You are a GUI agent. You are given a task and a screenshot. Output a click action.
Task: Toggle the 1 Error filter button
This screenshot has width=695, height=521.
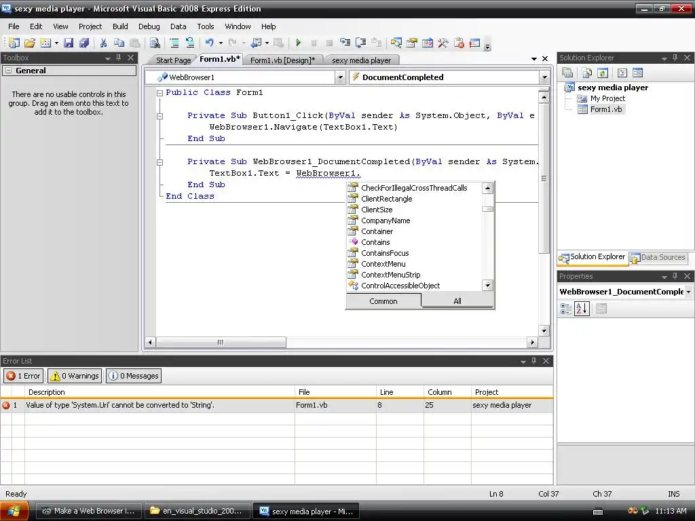pyautogui.click(x=24, y=376)
